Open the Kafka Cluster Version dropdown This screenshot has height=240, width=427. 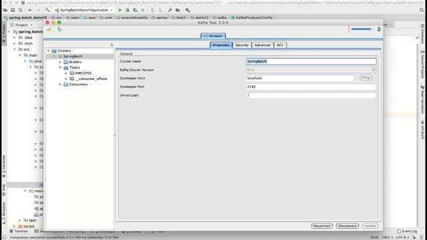pyautogui.click(x=374, y=70)
